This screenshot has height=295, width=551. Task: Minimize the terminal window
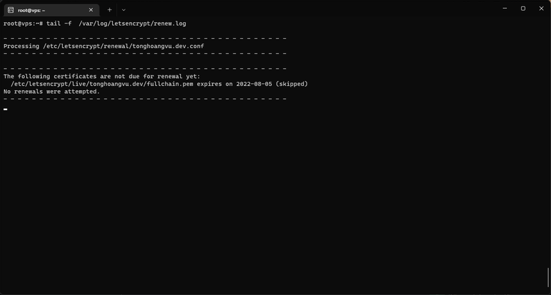(505, 9)
